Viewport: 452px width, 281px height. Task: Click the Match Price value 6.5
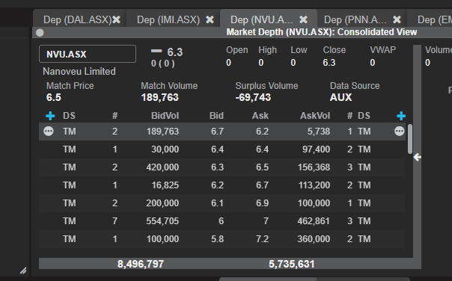[54, 97]
